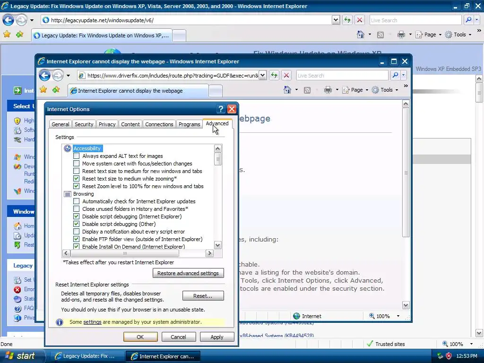Click Home icon in Legacy Update window toolbar

pyautogui.click(x=361, y=35)
